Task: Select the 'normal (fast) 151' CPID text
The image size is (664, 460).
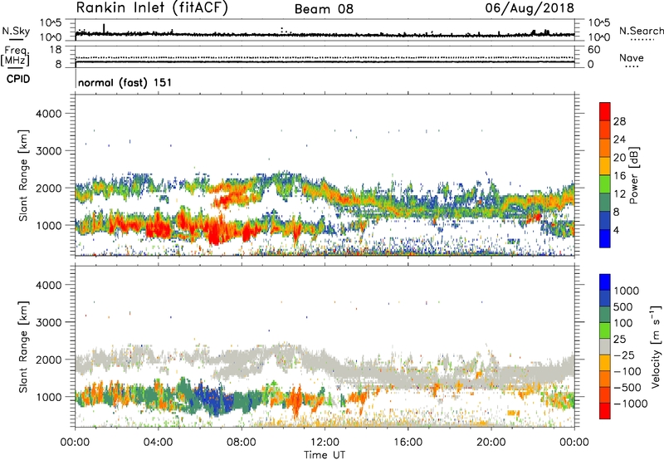Action: click(x=125, y=82)
